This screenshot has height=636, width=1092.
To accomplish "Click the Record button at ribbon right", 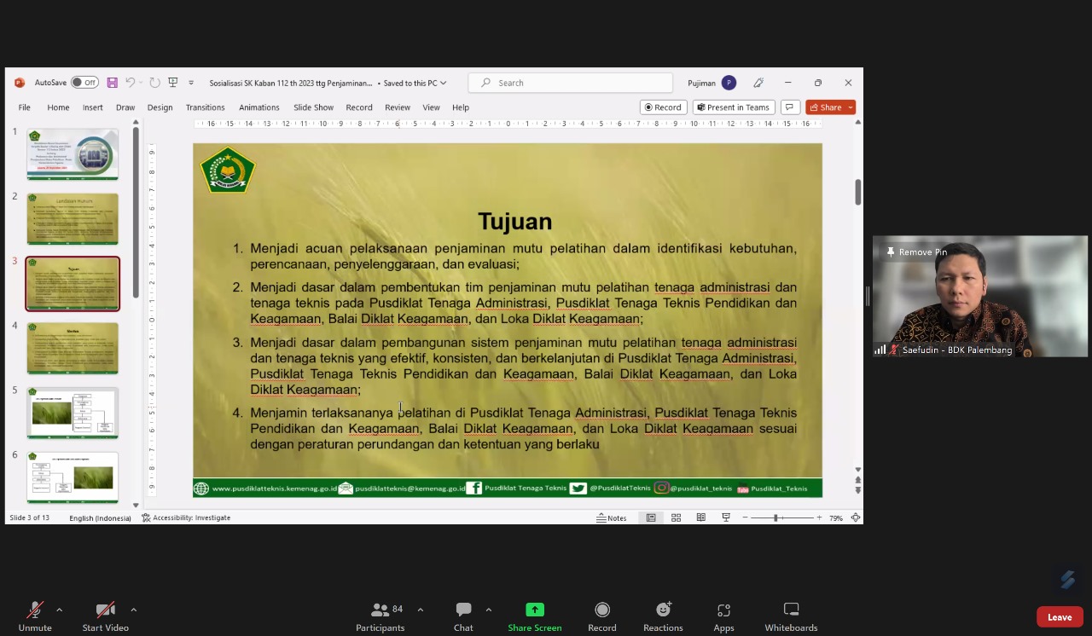I will pos(664,107).
